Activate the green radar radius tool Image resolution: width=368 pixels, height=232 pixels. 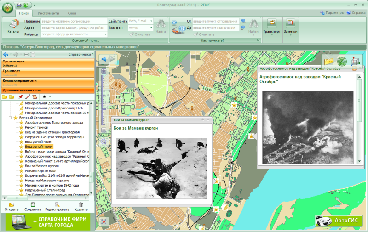point(342,61)
